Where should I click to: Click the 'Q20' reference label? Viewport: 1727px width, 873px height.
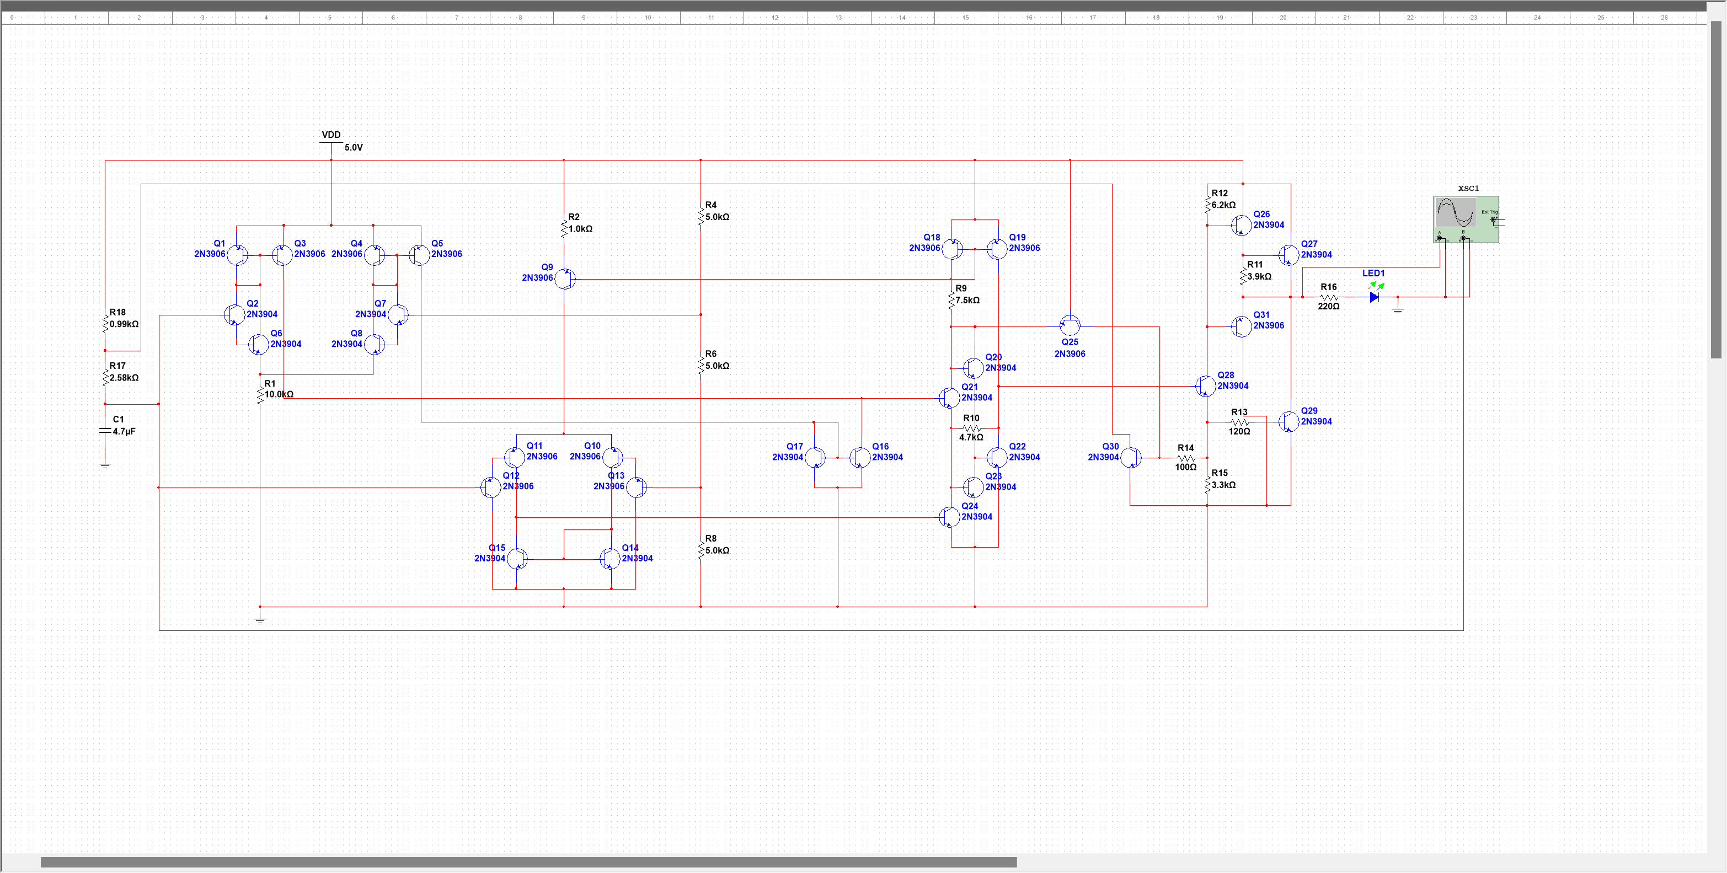(x=993, y=357)
